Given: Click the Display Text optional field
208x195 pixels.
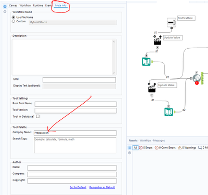Looking at the screenshot, I should tap(79, 87).
